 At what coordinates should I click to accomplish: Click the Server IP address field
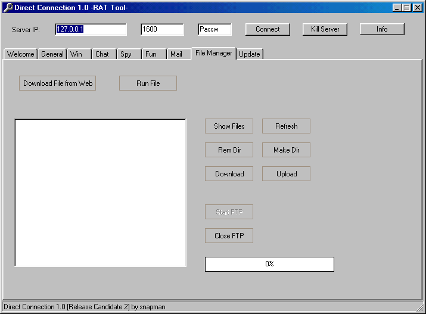coord(91,29)
